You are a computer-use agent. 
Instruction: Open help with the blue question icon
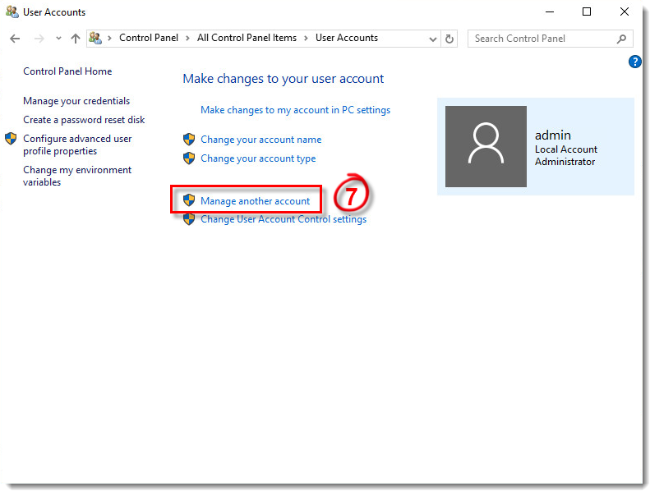click(634, 62)
